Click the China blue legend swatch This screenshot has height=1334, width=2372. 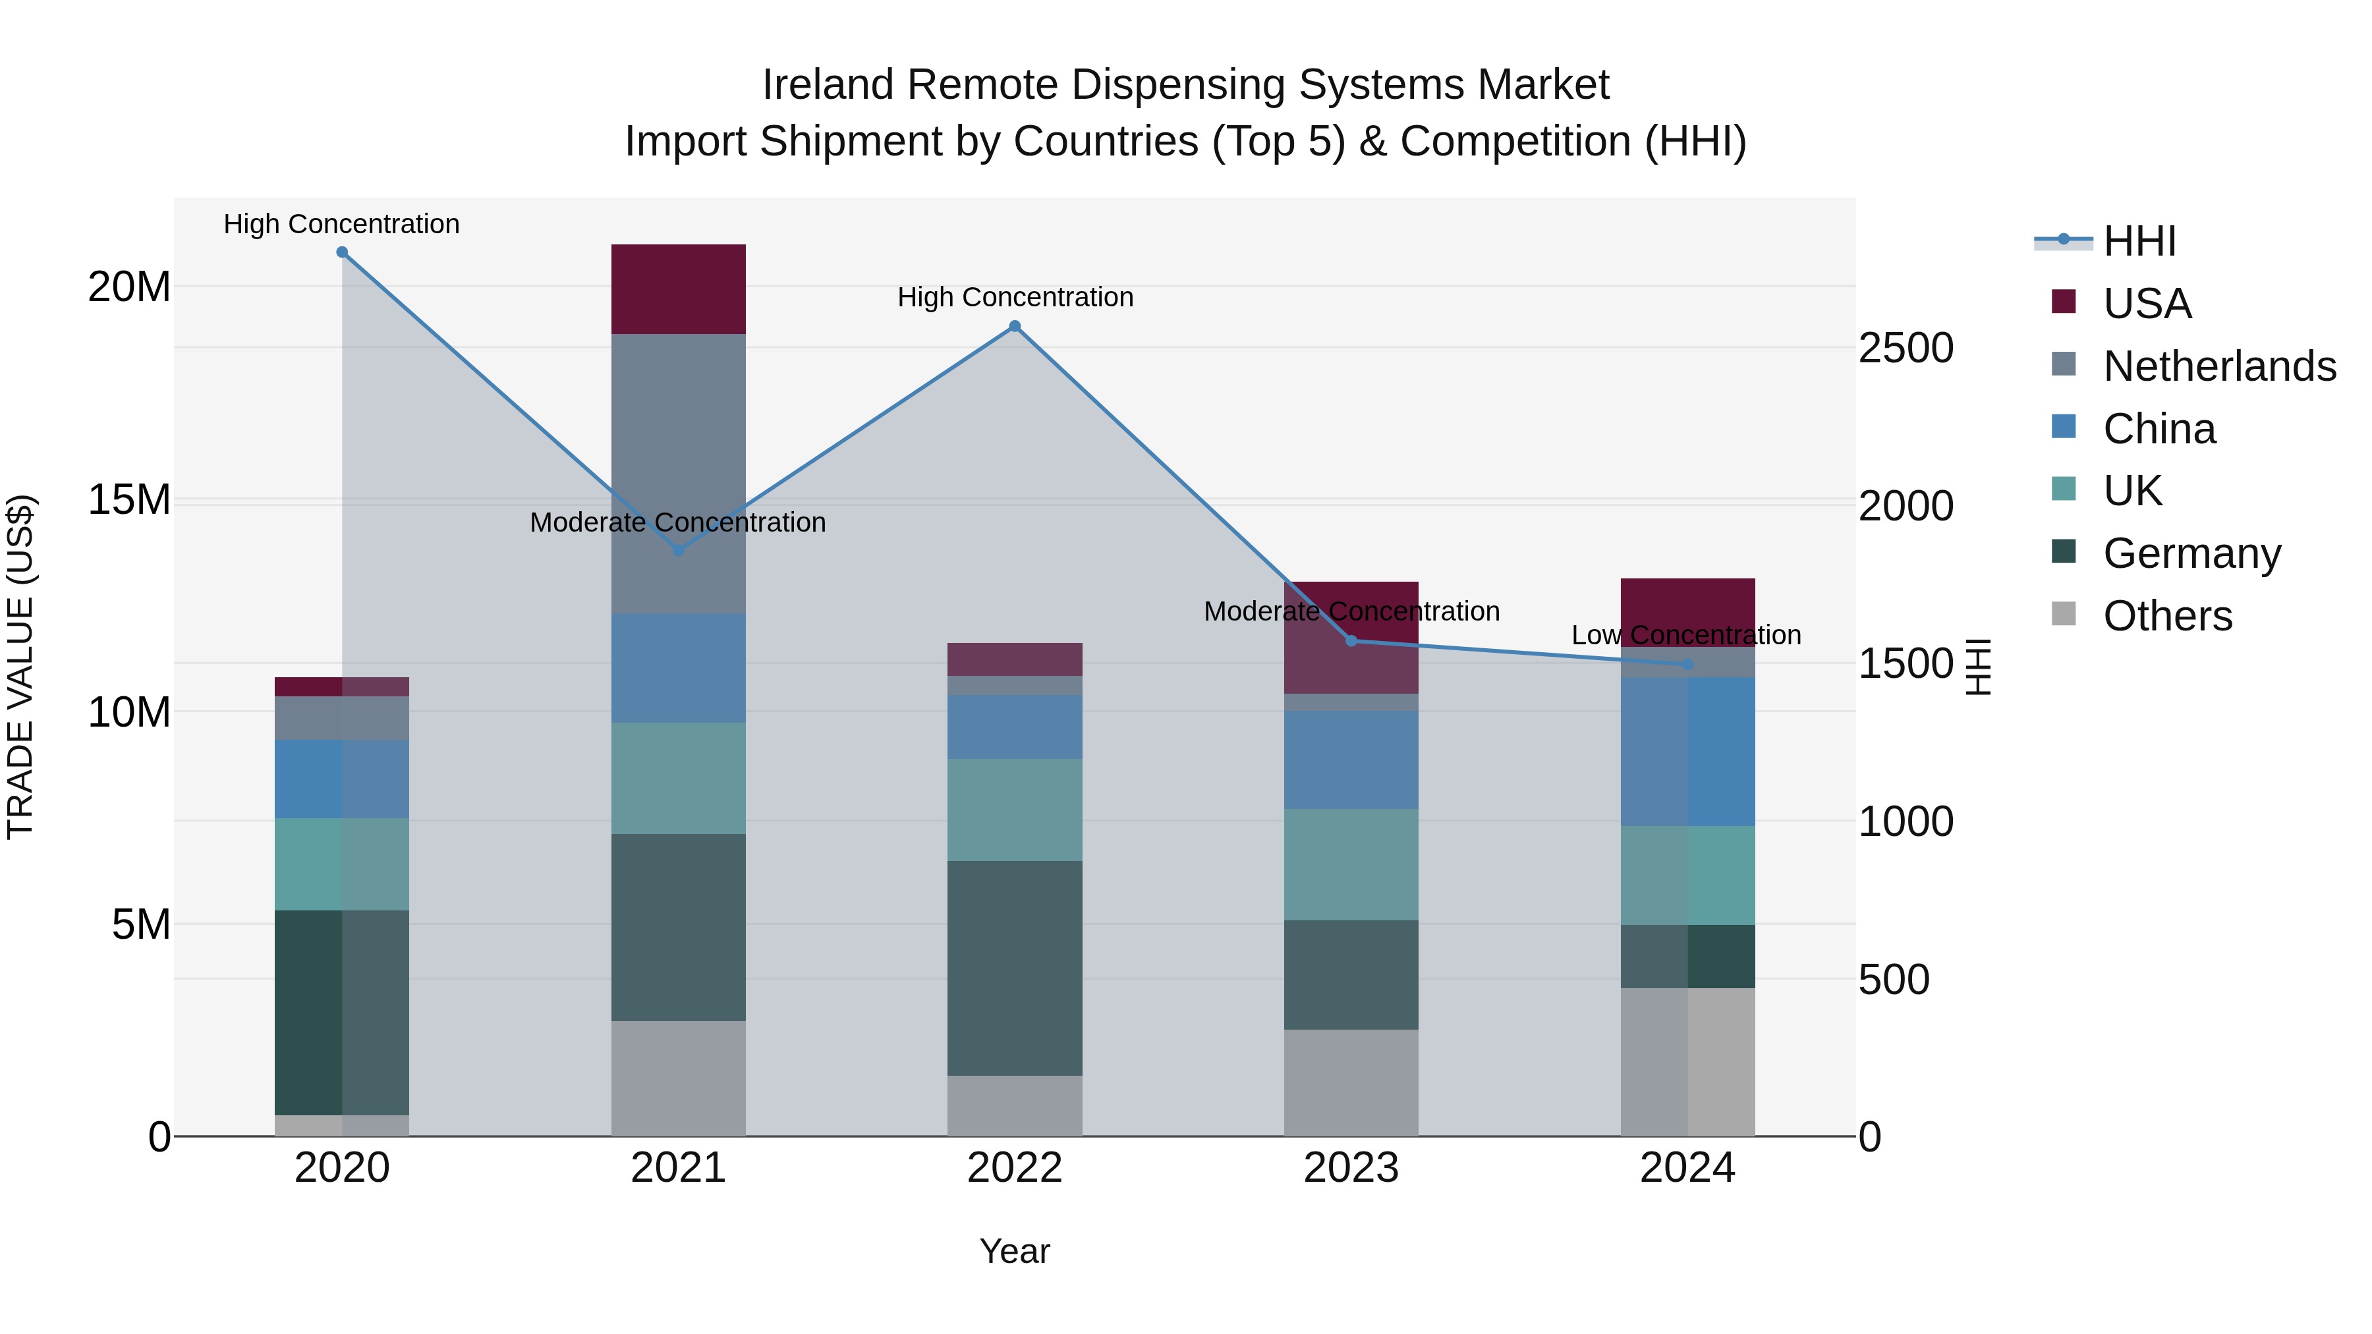(x=2064, y=427)
